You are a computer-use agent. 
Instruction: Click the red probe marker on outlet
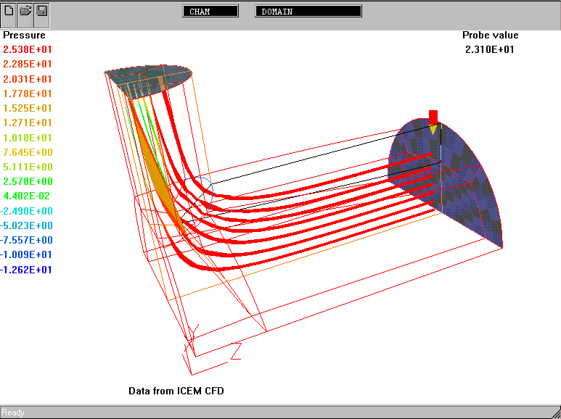pyautogui.click(x=433, y=118)
